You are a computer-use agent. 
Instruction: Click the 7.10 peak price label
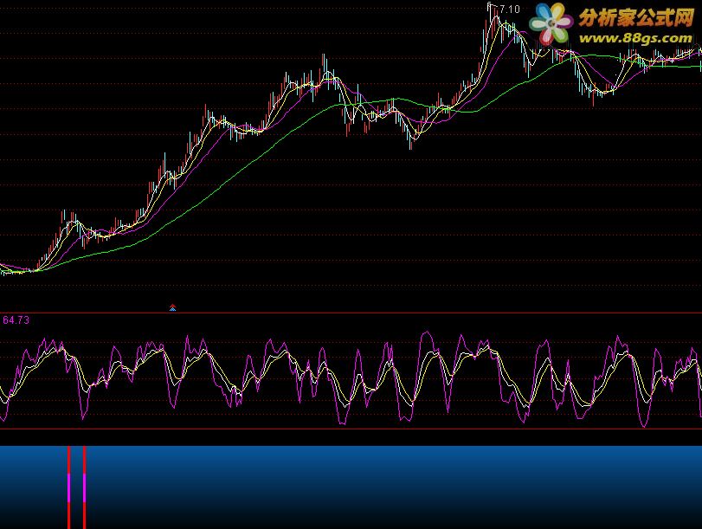coord(510,9)
